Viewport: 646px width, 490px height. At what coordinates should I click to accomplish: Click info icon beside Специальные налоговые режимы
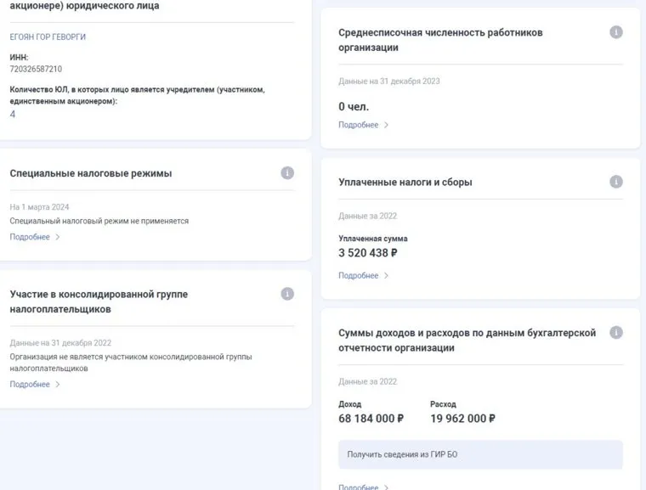[287, 173]
